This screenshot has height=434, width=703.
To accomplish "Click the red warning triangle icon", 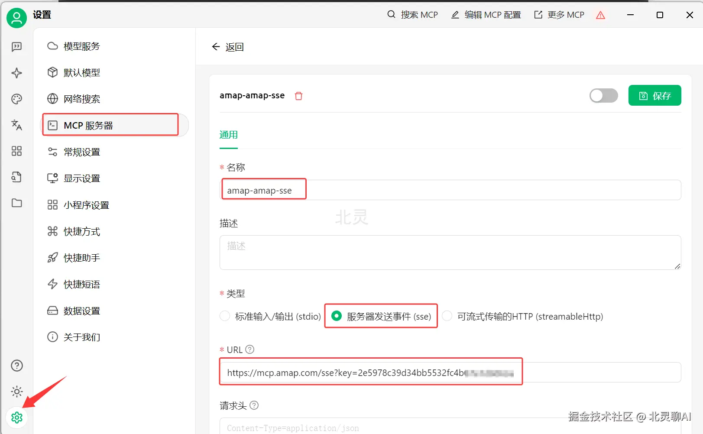I will (600, 15).
